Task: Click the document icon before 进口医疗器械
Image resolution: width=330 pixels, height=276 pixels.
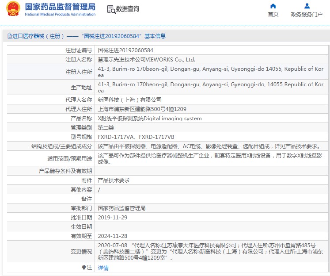Action: point(9,36)
